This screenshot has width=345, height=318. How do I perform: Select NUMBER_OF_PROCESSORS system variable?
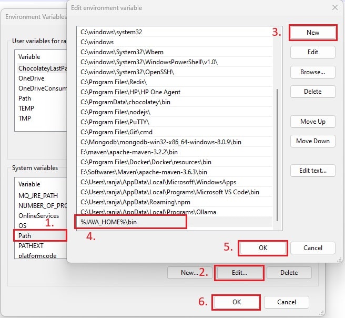(40, 206)
